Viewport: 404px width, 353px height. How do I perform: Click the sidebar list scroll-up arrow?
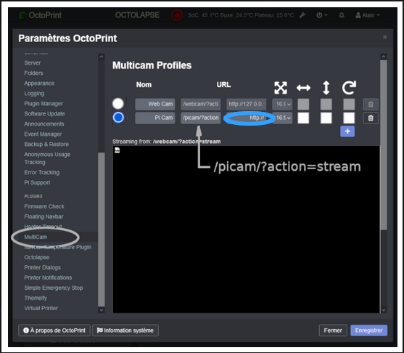102,57
